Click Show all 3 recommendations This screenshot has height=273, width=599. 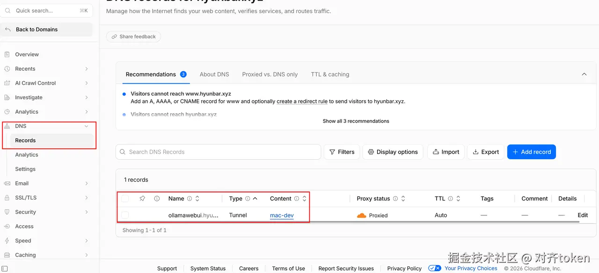pos(356,121)
